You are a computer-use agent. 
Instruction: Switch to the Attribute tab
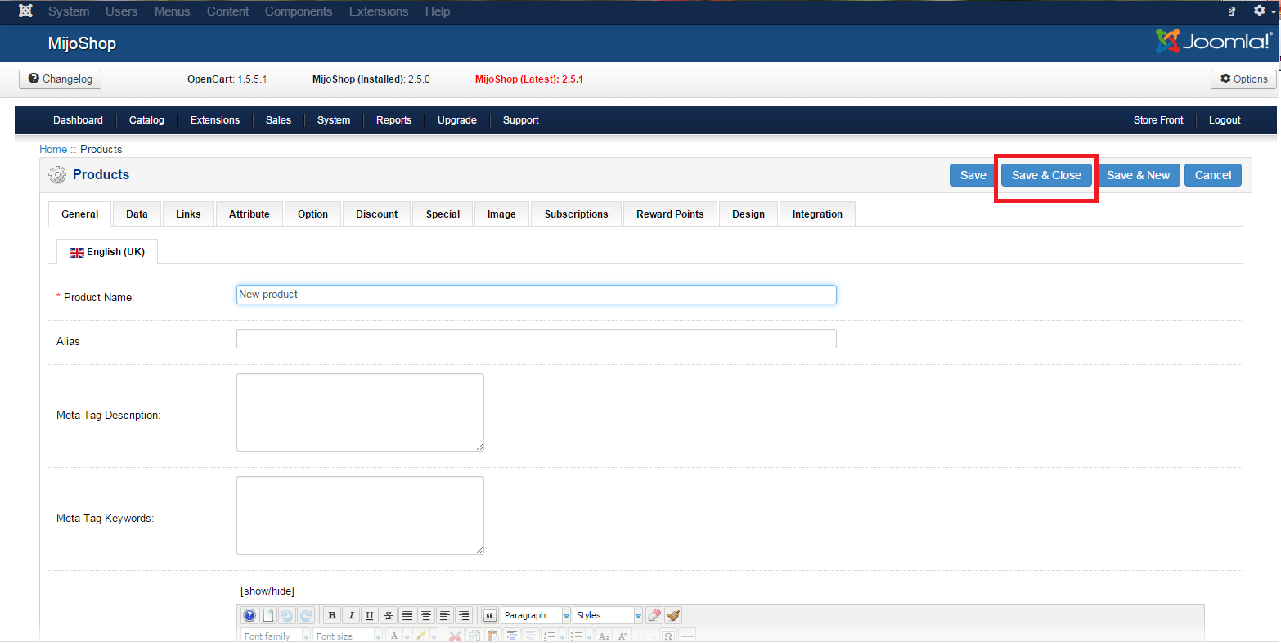coord(249,214)
